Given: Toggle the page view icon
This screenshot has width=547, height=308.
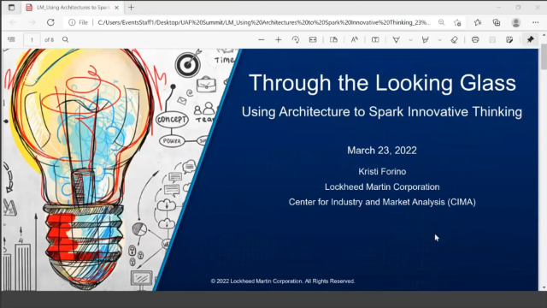Looking at the screenshot, I should pyautogui.click(x=333, y=40).
